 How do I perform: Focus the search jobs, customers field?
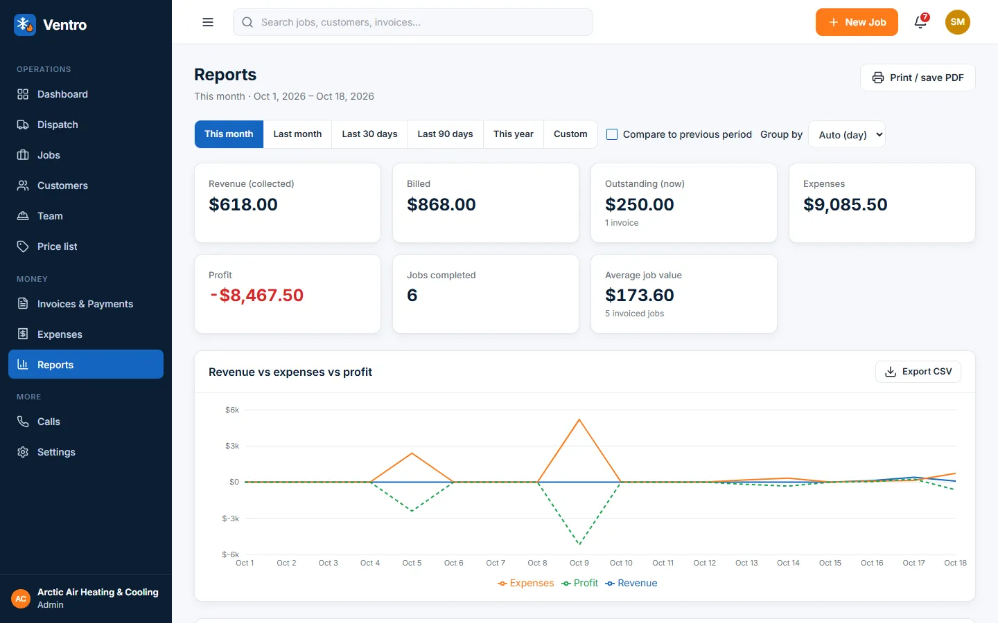click(413, 22)
